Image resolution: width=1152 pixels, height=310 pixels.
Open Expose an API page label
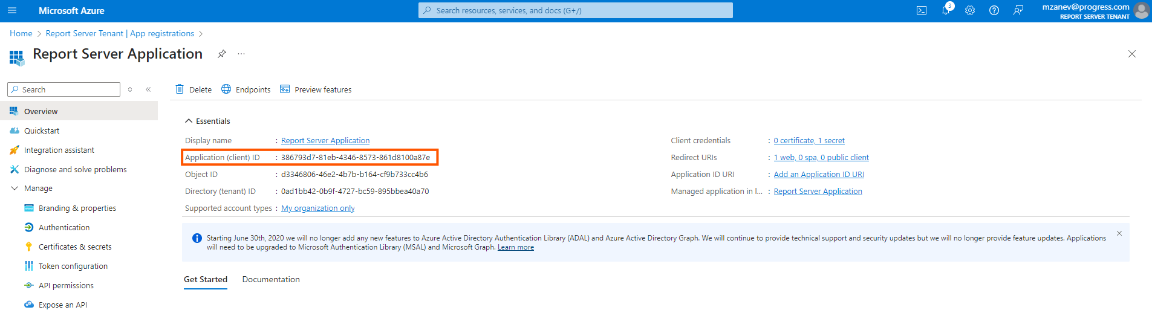point(63,305)
